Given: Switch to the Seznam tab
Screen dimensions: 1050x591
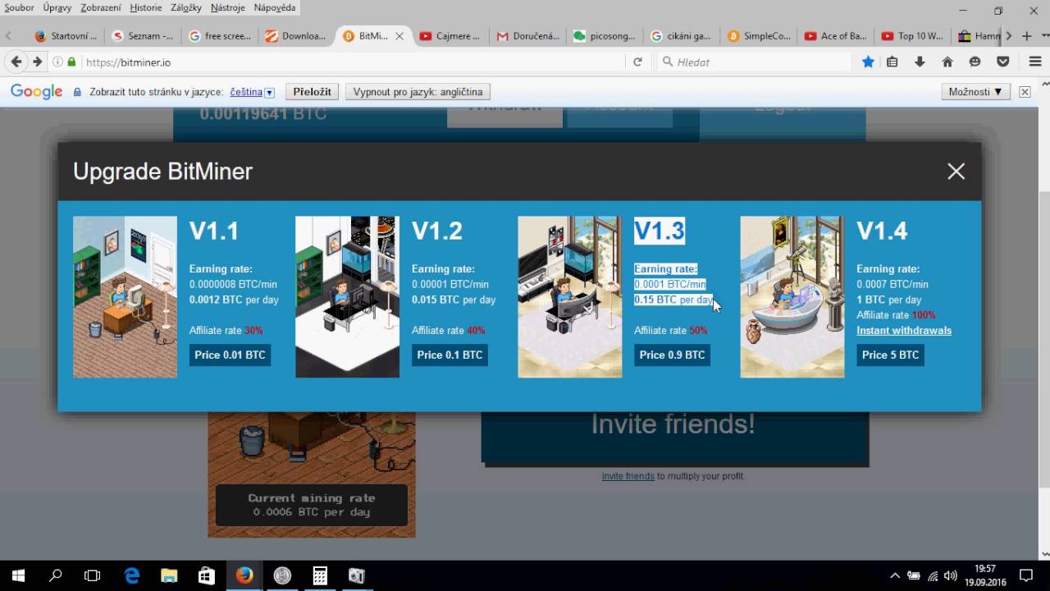Looking at the screenshot, I should click(x=143, y=36).
